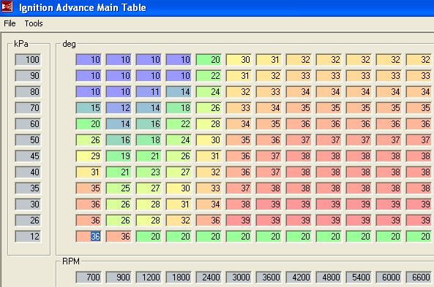Select advance cell at 90 kPa, 2400 RPM
Viewport: 434px width, 287px height.
[x=209, y=76]
